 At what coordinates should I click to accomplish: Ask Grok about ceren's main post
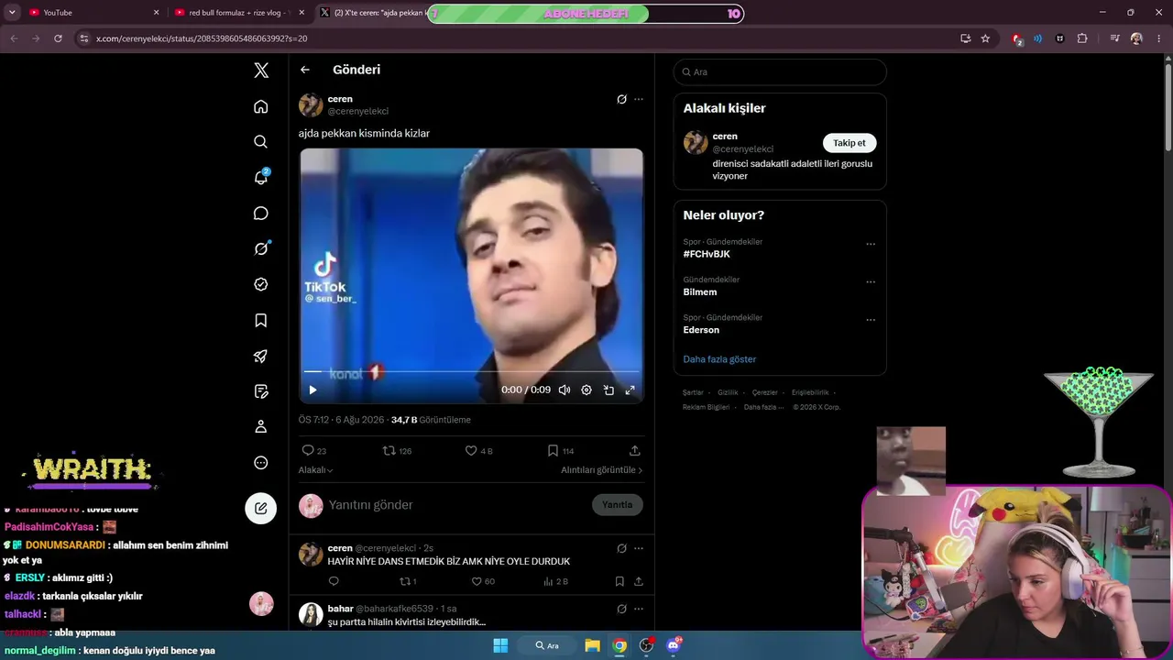point(621,99)
